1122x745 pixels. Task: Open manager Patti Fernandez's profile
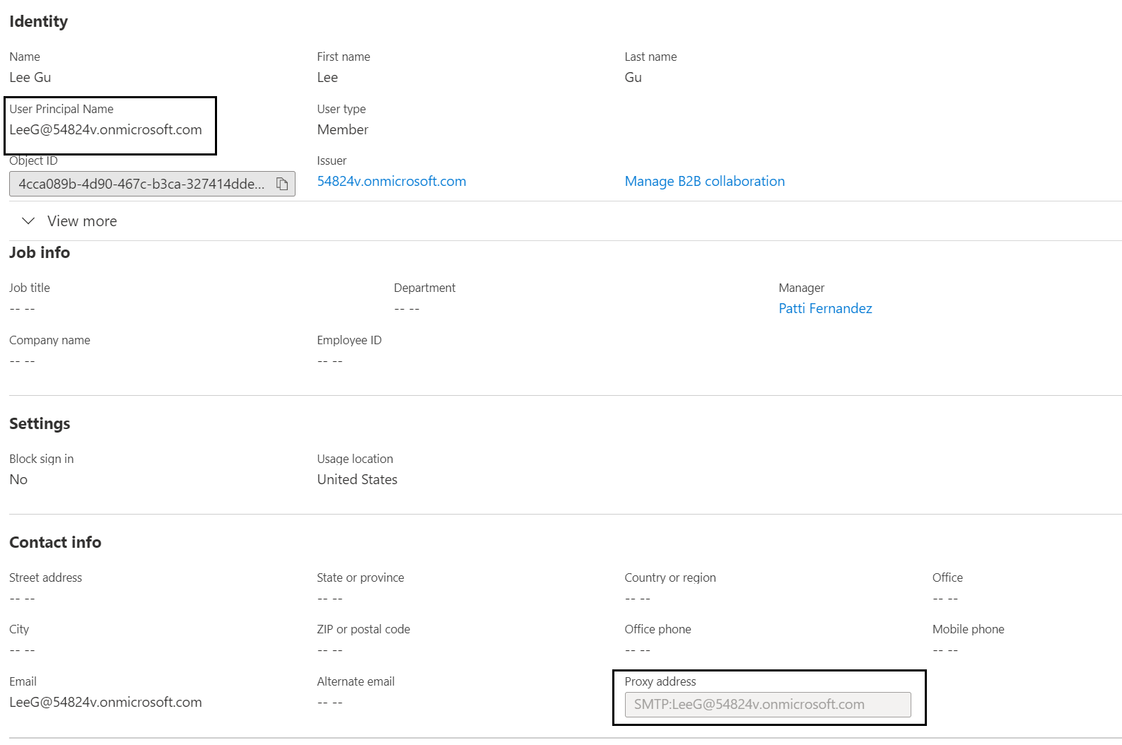tap(825, 308)
